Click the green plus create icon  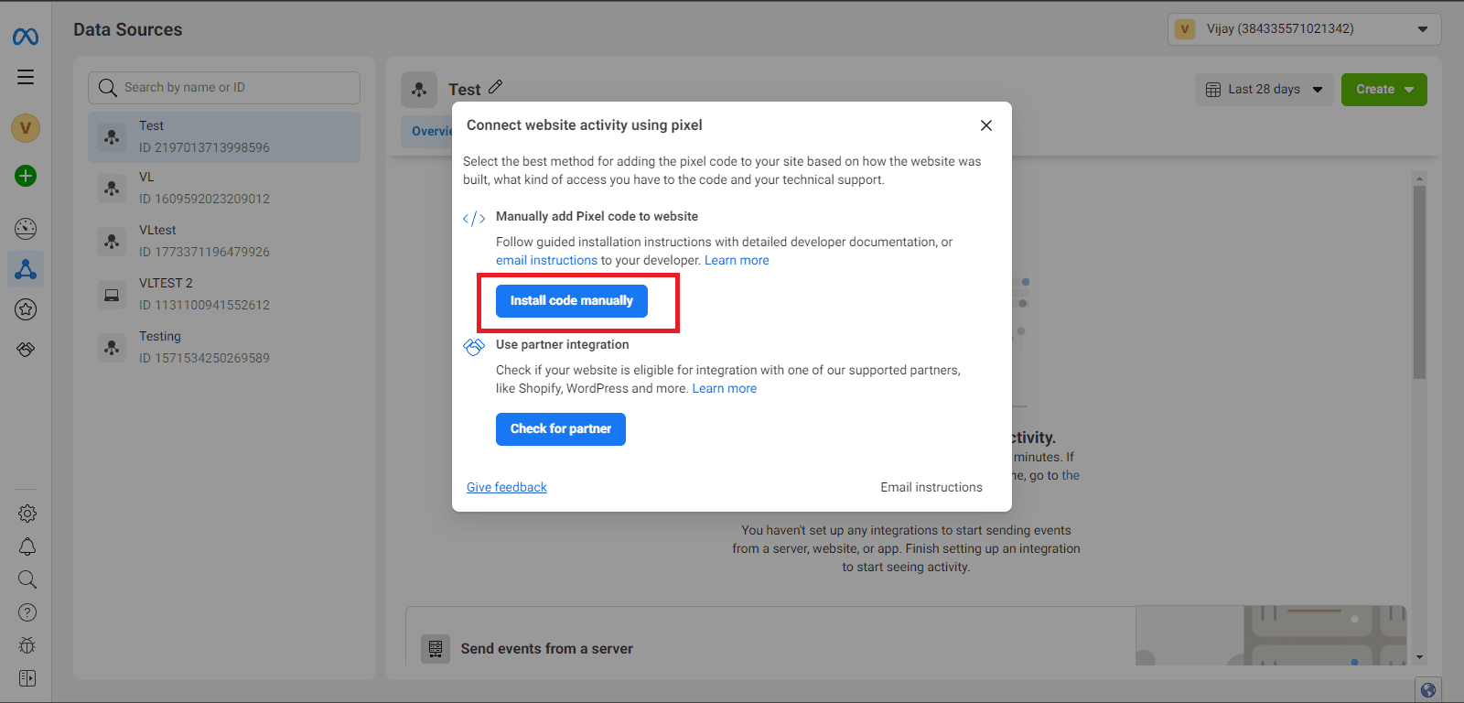(x=26, y=176)
